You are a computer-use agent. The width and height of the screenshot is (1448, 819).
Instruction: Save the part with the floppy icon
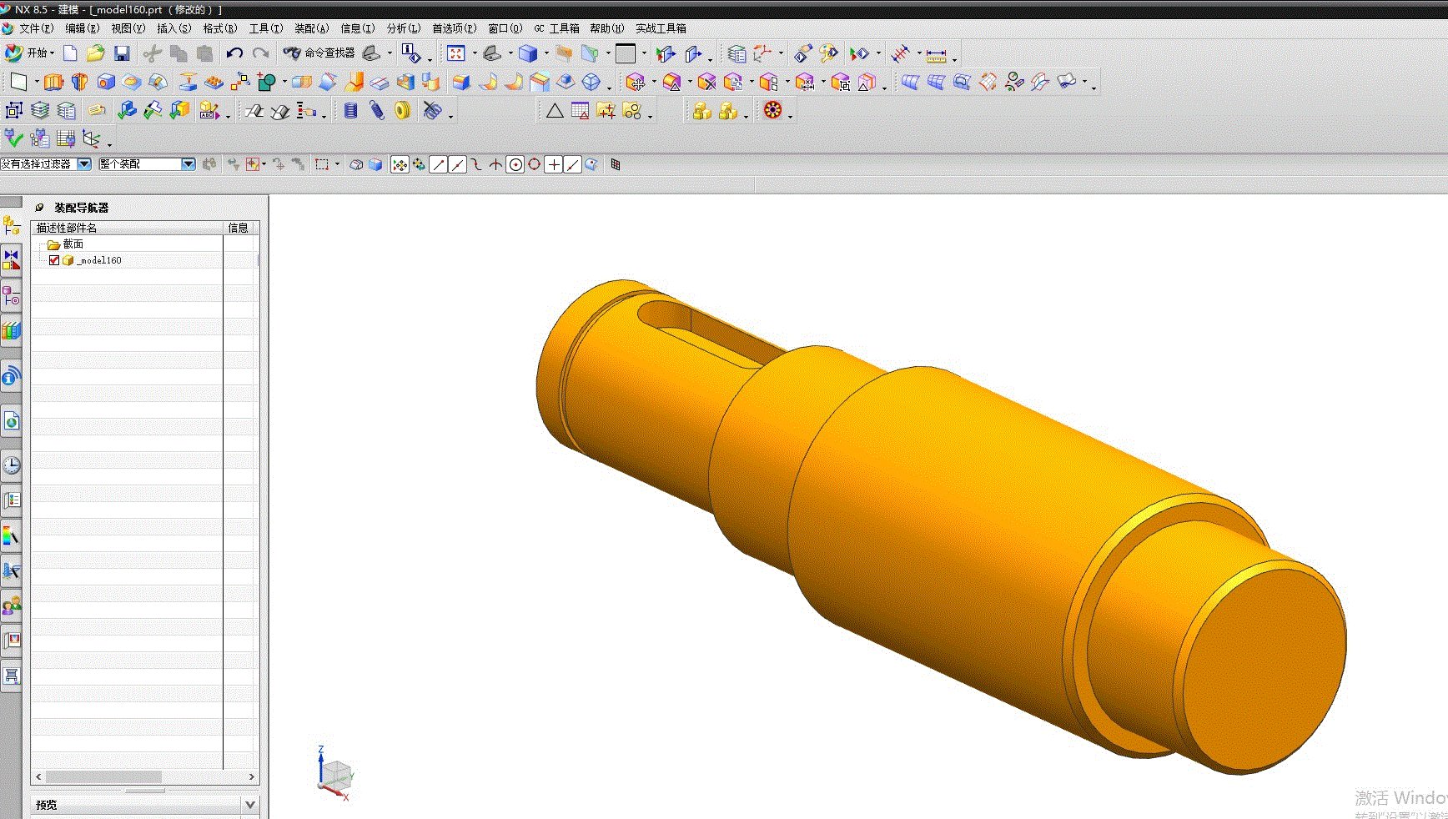[122, 53]
